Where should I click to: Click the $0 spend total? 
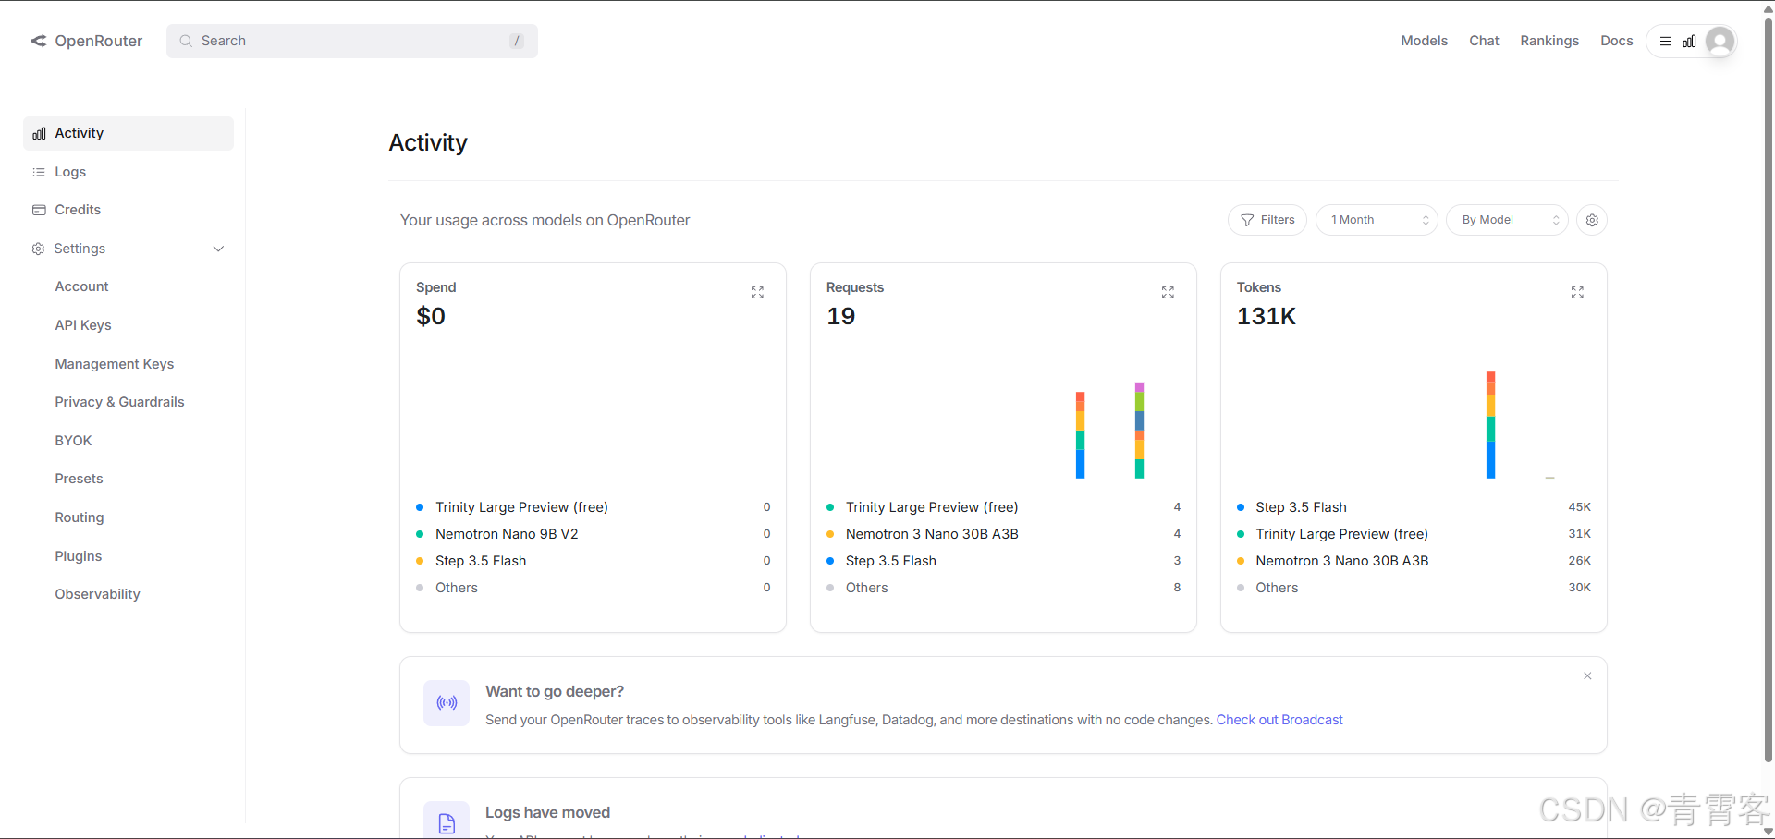click(x=431, y=316)
